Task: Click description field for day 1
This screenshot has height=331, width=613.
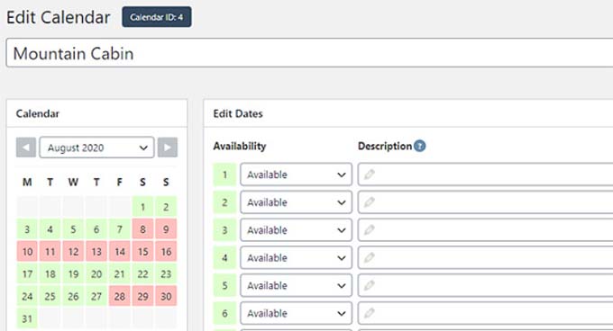Action: tap(485, 174)
